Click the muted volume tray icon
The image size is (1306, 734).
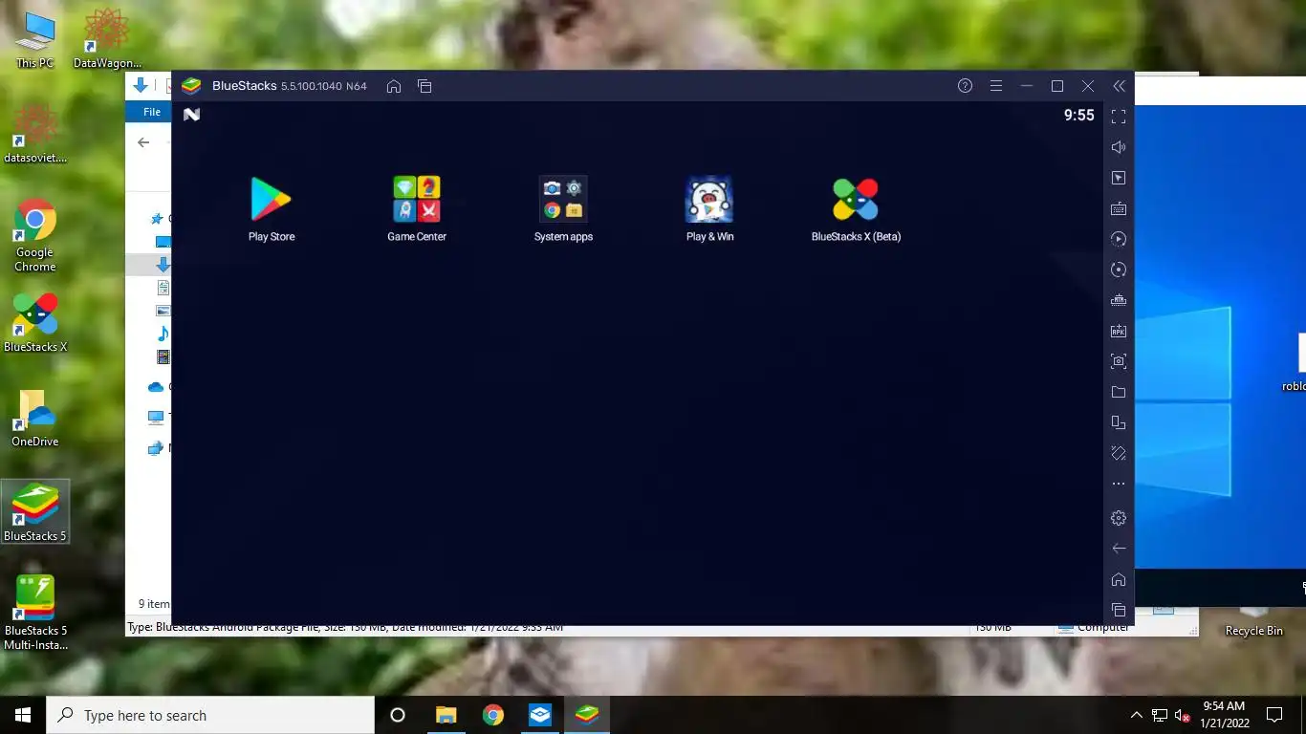point(1182,715)
